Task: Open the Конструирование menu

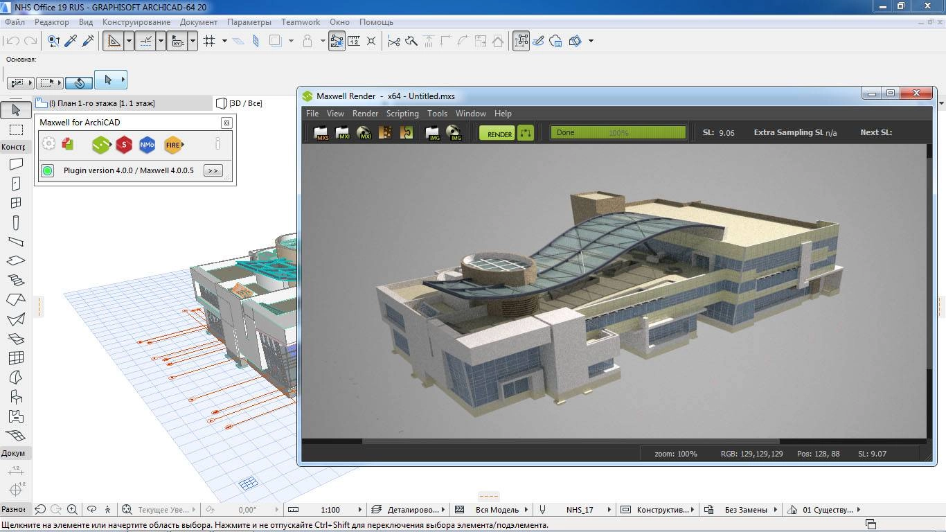Action: point(136,22)
